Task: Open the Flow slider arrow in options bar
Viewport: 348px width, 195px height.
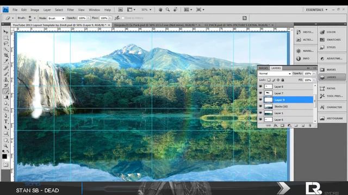Action: click(110, 18)
